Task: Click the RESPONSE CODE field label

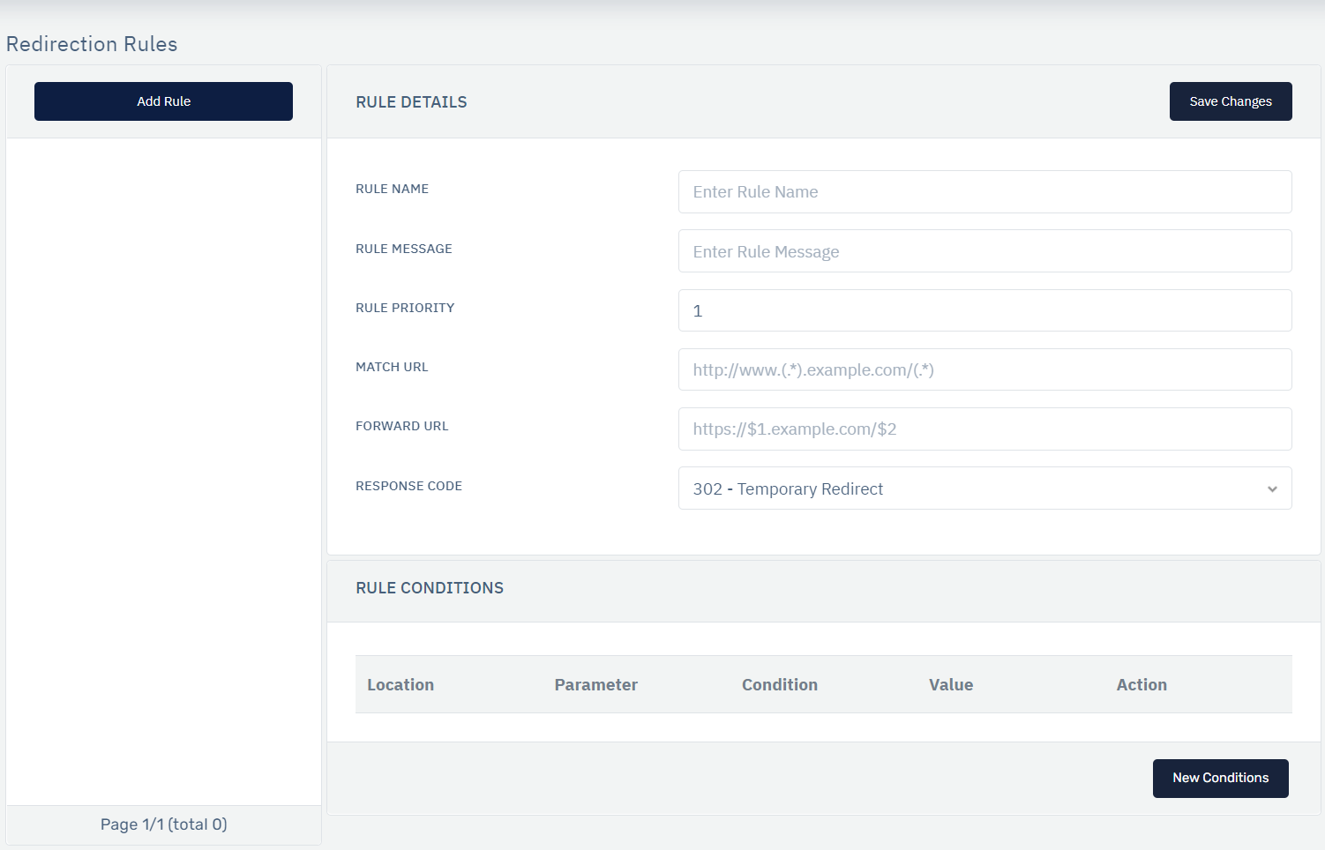Action: pos(408,486)
